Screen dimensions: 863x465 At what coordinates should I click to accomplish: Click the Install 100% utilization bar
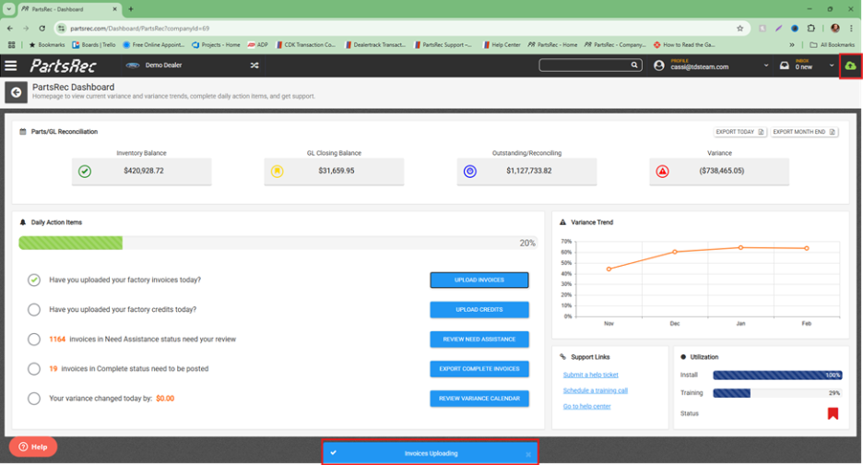[777, 376]
